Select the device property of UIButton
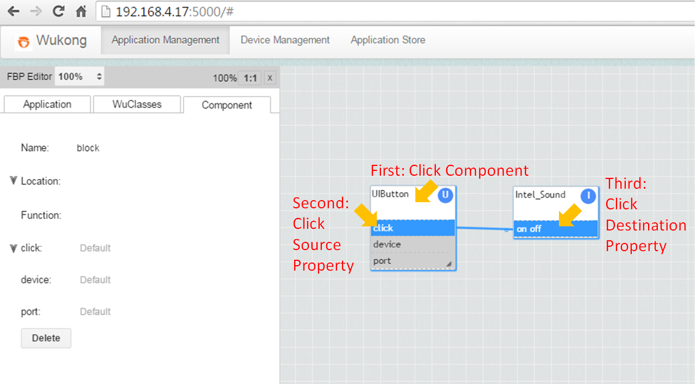The width and height of the screenshot is (698, 384). (x=413, y=244)
